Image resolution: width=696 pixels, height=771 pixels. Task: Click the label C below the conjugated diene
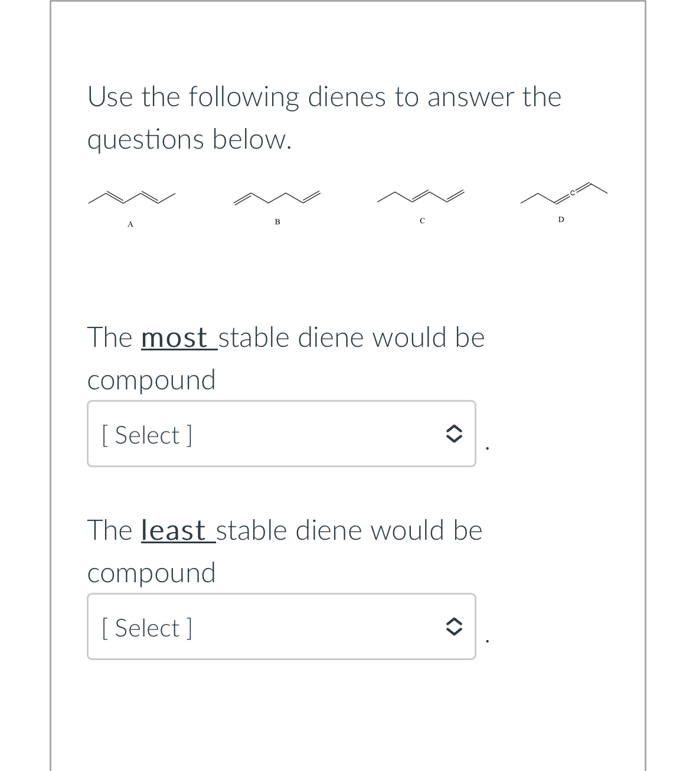pos(421,221)
